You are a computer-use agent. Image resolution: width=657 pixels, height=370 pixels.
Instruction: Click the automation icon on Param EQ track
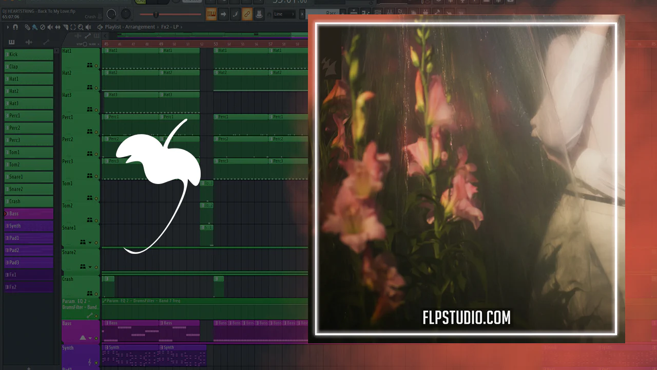pyautogui.click(x=90, y=316)
